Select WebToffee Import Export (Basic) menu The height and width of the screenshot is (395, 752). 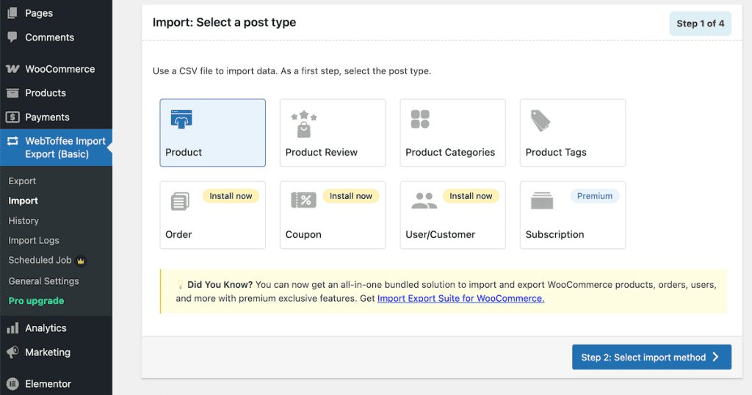(x=56, y=148)
